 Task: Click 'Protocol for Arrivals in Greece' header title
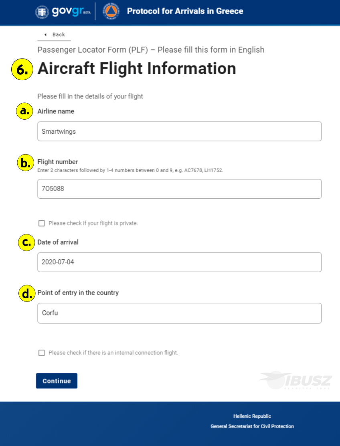185,11
